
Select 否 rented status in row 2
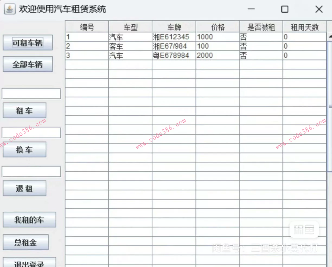point(261,46)
